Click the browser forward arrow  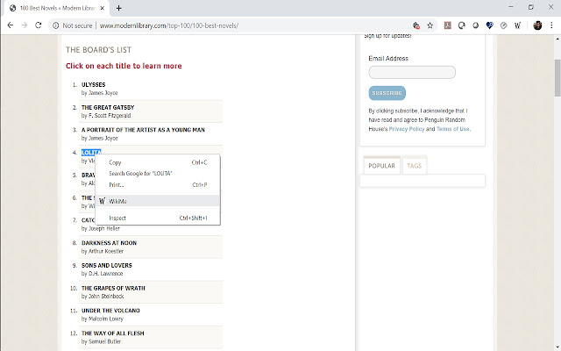tap(24, 25)
